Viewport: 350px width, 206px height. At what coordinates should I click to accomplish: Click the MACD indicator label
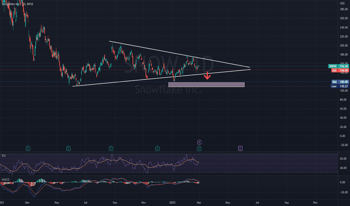(6, 179)
